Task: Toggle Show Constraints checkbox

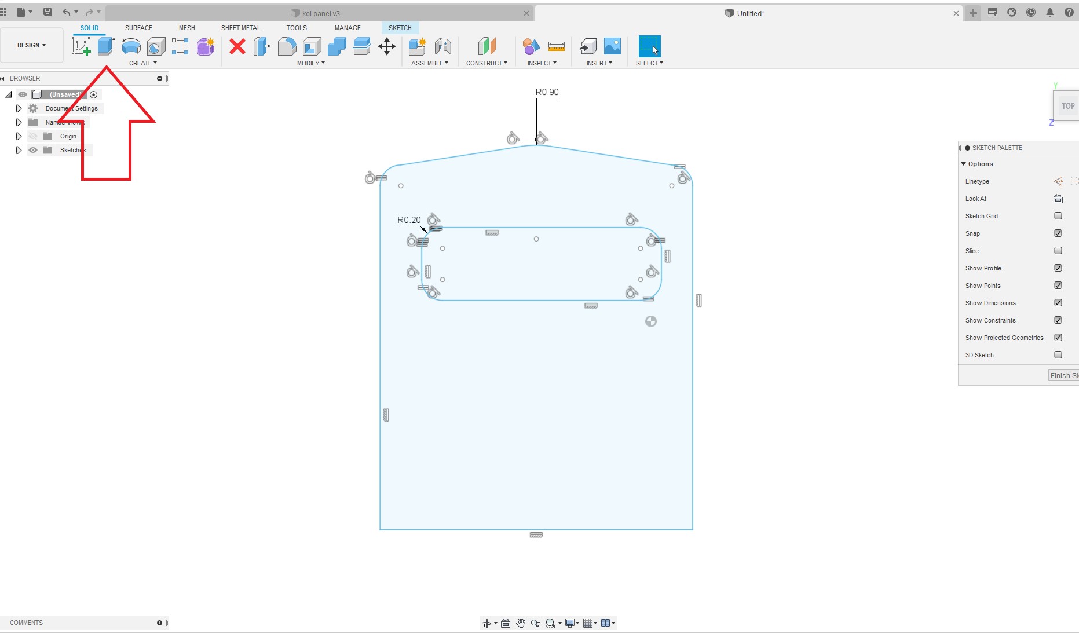Action: (1058, 320)
